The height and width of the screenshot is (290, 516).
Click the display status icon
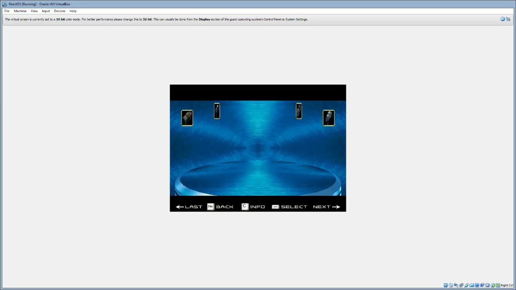tap(477, 285)
